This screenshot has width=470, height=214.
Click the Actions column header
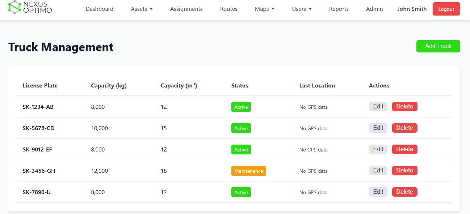click(x=379, y=86)
